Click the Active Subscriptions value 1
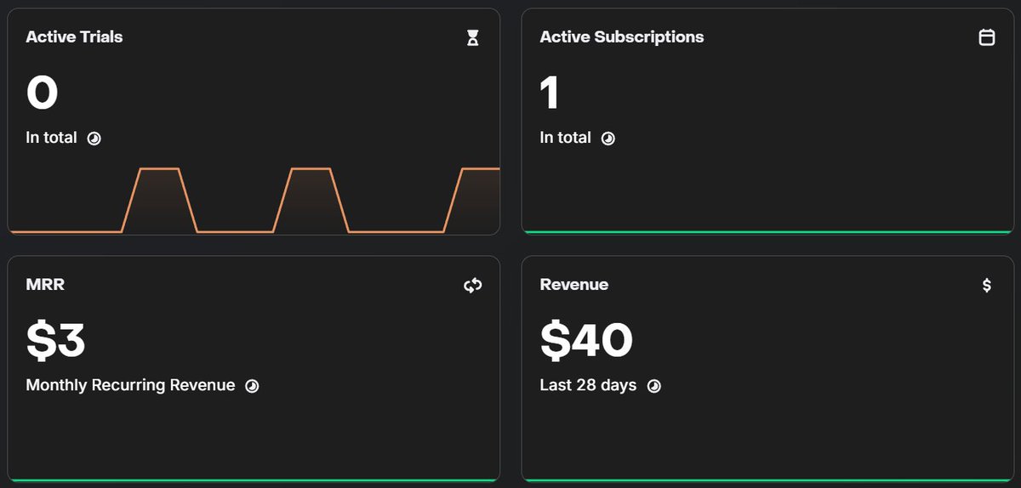The height and width of the screenshot is (488, 1021). point(550,93)
